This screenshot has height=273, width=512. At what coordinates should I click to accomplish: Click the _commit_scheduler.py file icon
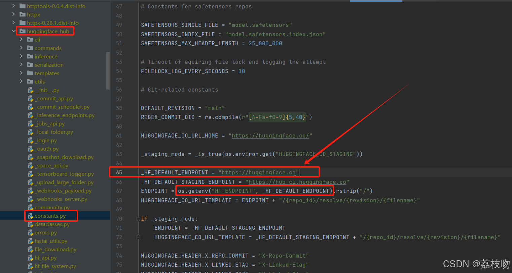31,107
